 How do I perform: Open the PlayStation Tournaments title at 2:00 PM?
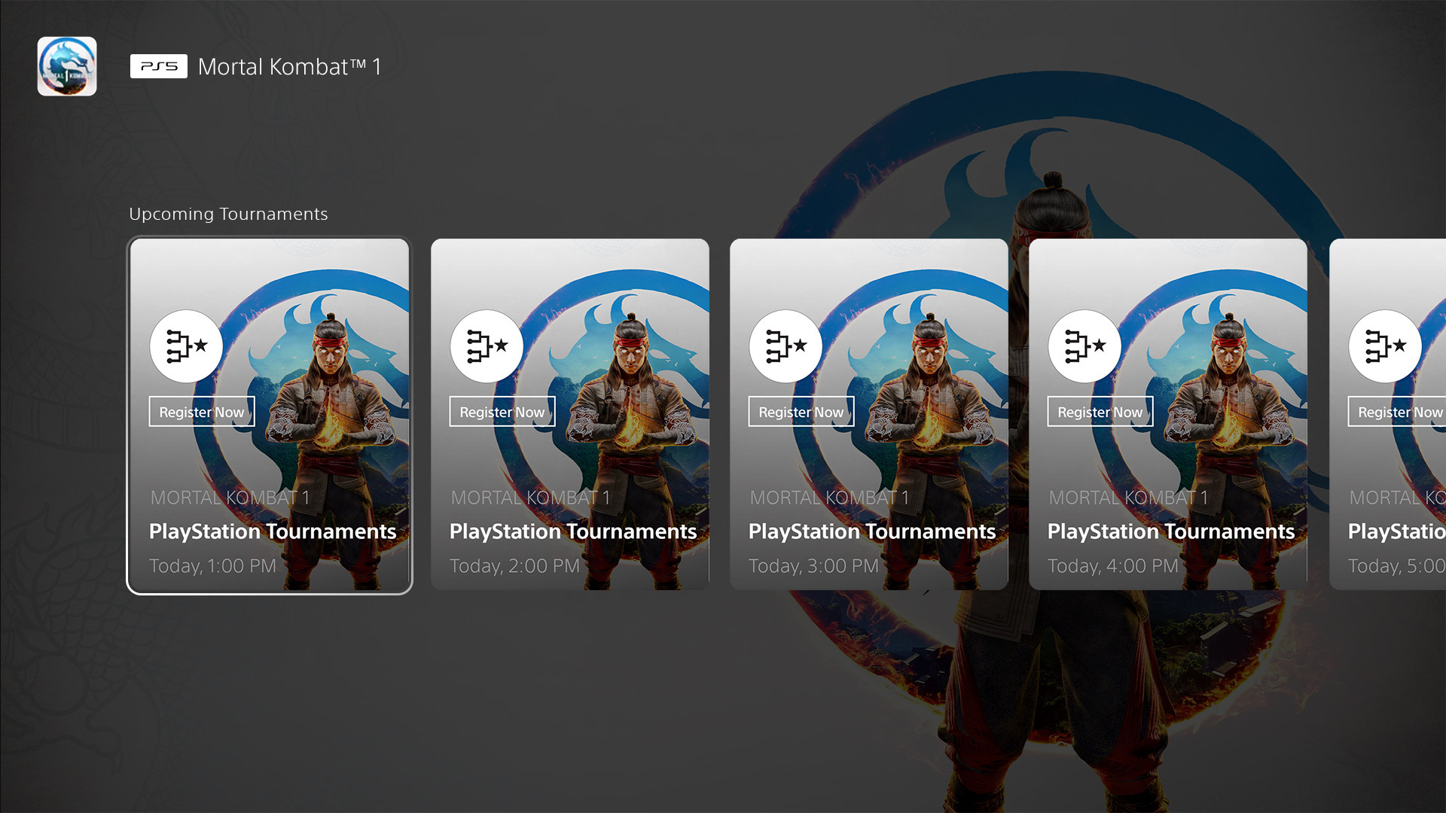[573, 531]
